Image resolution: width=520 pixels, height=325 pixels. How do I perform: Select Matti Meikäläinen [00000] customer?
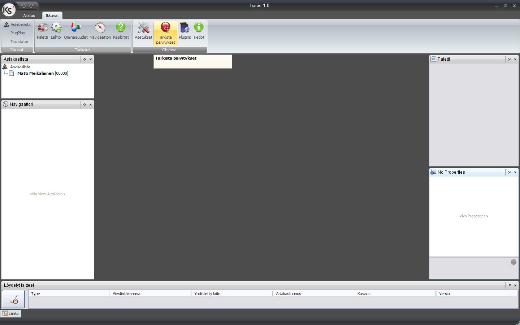43,73
